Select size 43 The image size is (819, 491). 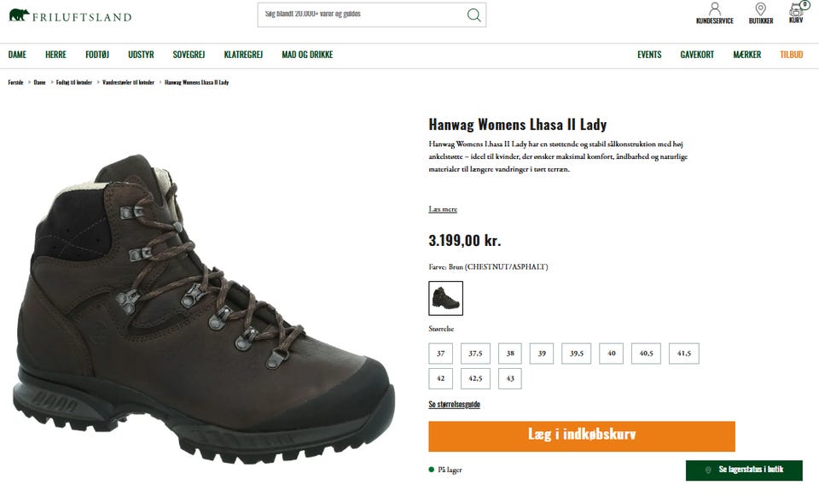(x=510, y=378)
